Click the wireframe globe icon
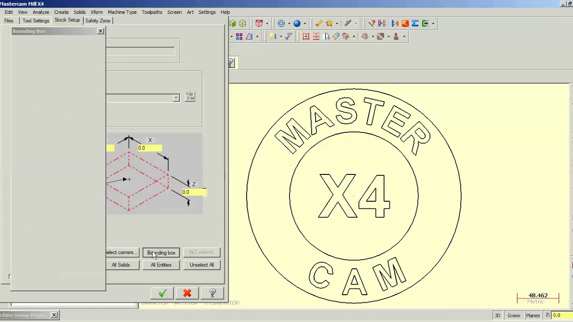The width and height of the screenshot is (573, 322). tap(281, 23)
